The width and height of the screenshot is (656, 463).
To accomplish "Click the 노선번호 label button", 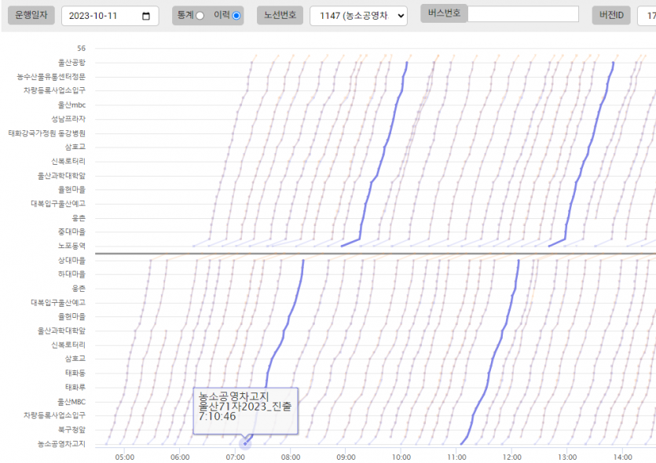I will pos(280,16).
